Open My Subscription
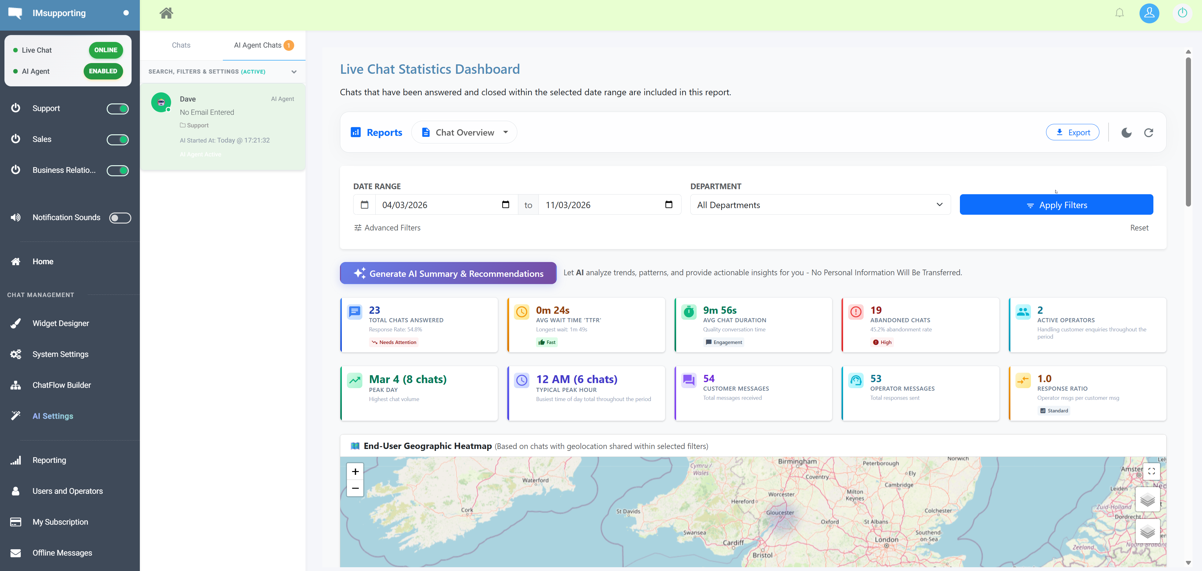 pyautogui.click(x=60, y=521)
